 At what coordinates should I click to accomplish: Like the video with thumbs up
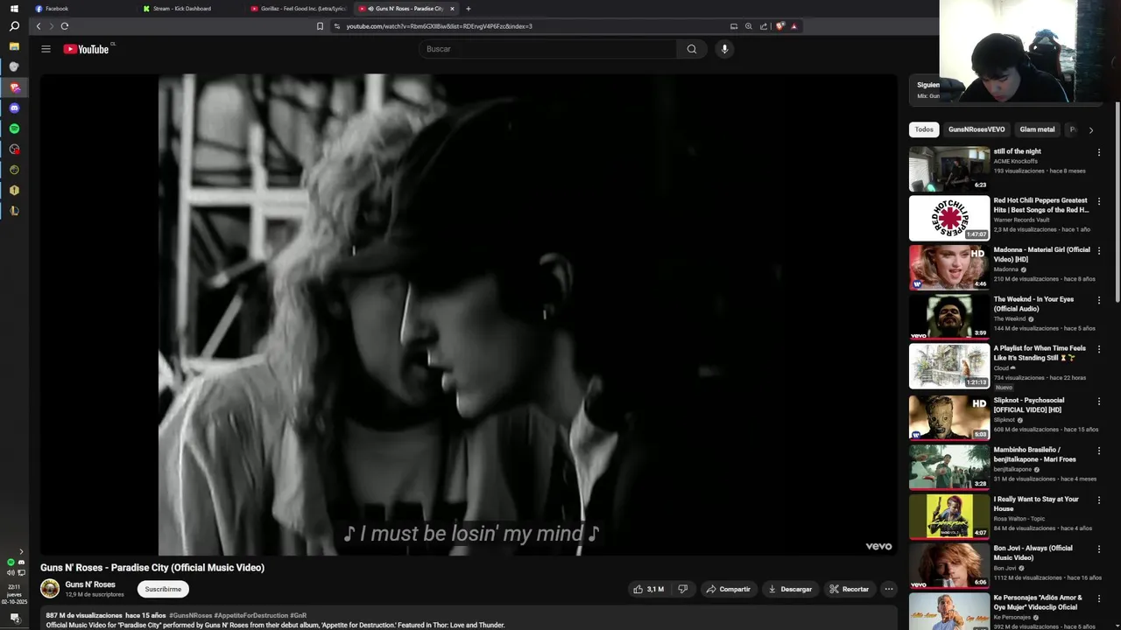(x=648, y=589)
